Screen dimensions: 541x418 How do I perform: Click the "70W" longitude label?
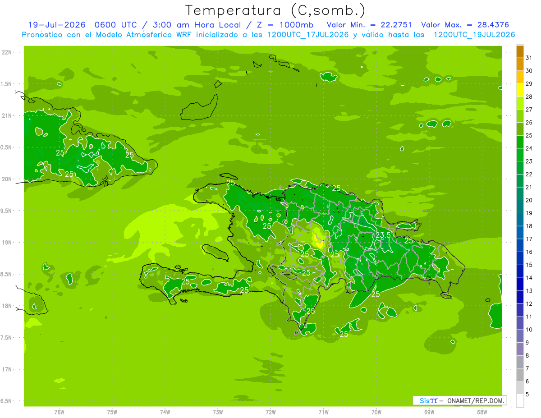376,412
